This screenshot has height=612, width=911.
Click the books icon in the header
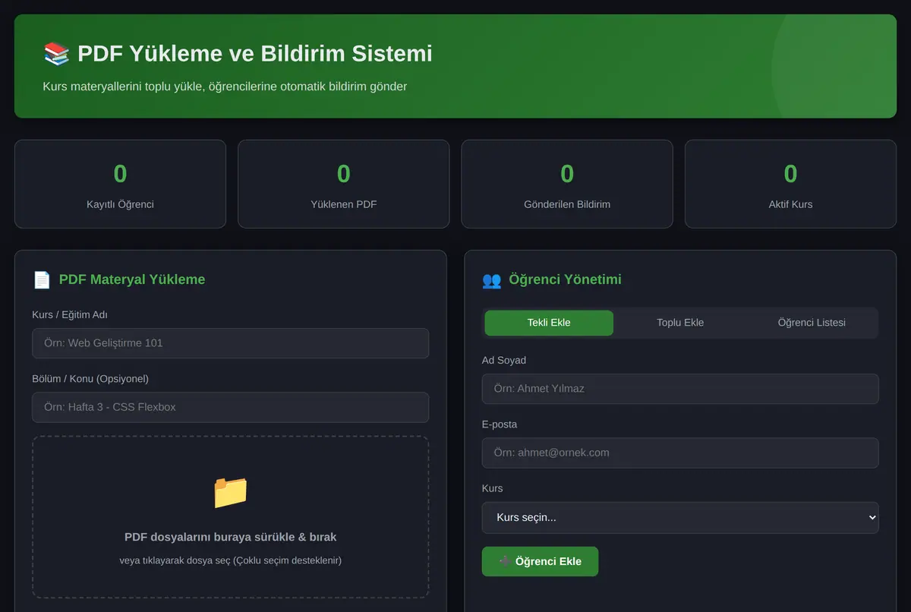point(57,54)
